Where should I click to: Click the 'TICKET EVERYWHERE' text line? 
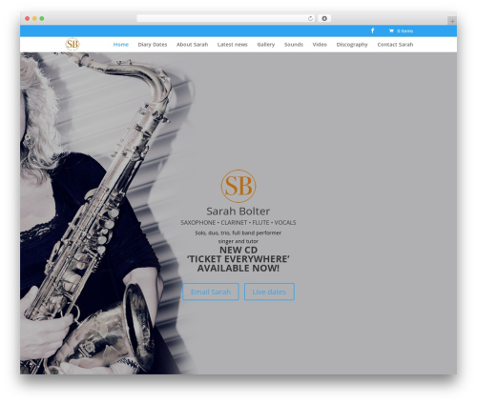(x=238, y=259)
